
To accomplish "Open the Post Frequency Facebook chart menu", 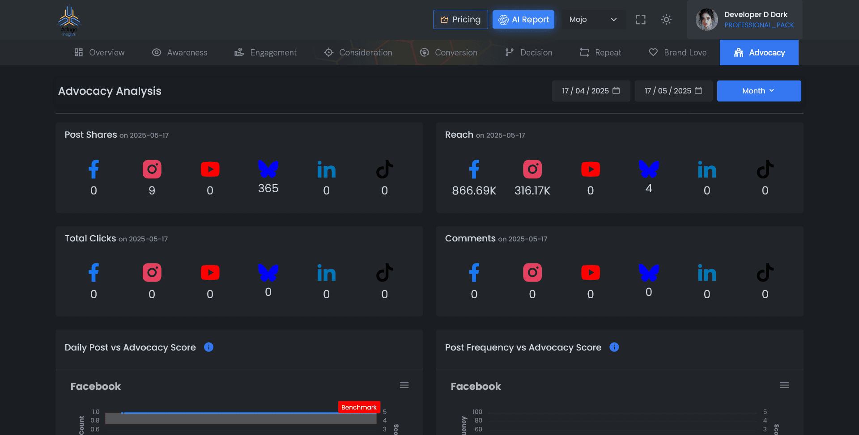I will pyautogui.click(x=784, y=385).
